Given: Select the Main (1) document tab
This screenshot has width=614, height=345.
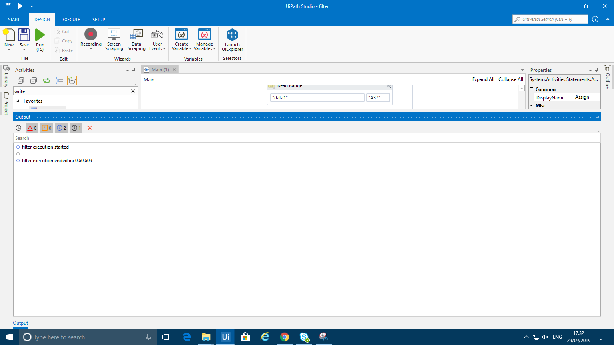Looking at the screenshot, I should (x=160, y=70).
